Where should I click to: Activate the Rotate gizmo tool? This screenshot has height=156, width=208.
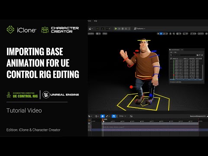tap(164, 33)
